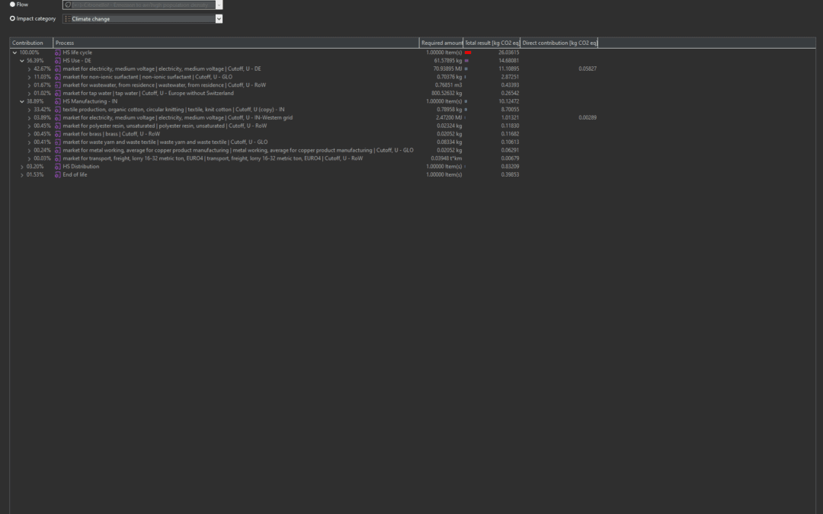Click icon for HS Manufacturing - IN row
Image resolution: width=823 pixels, height=514 pixels.
(58, 101)
